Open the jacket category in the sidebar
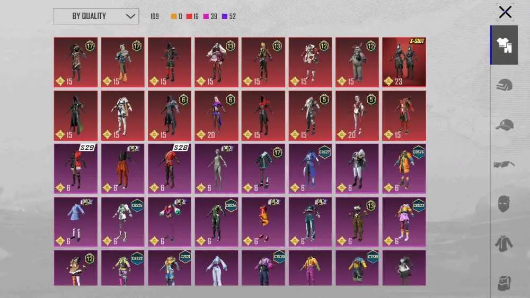This screenshot has width=530, height=298. [x=504, y=243]
